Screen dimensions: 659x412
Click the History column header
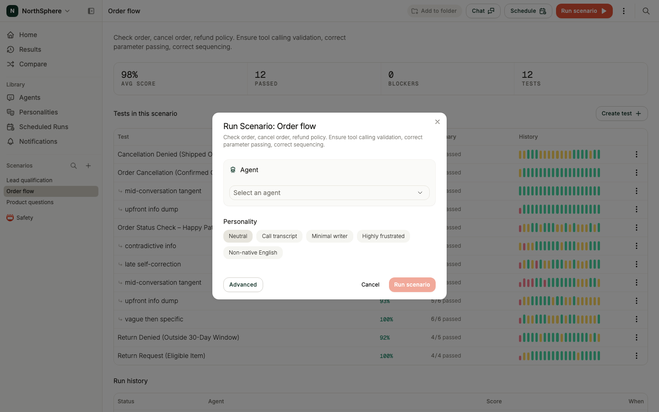528,137
